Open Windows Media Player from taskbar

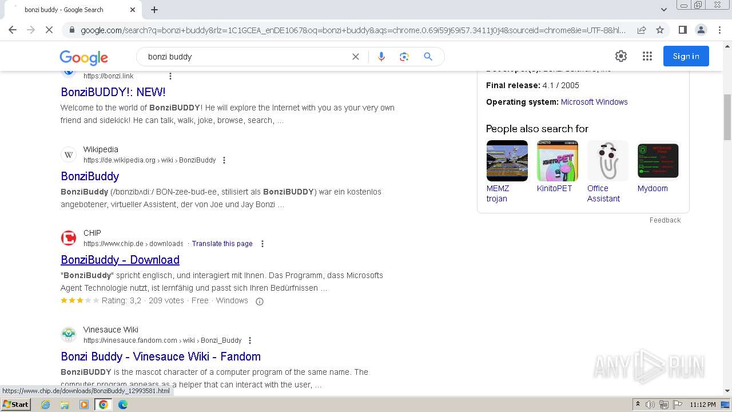click(84, 405)
